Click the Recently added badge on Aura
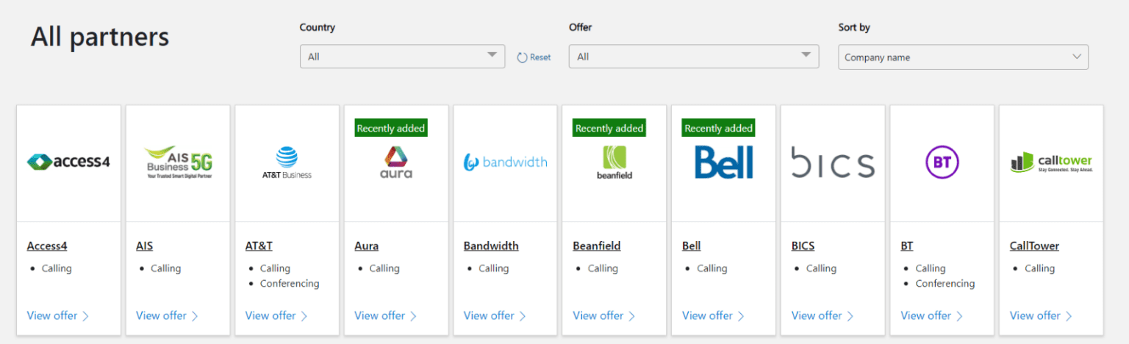Image resolution: width=1129 pixels, height=344 pixels. 390,128
